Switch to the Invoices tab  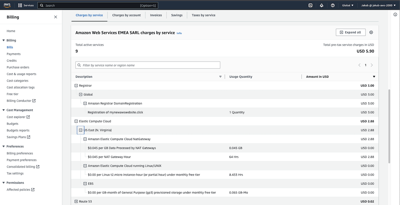156,15
